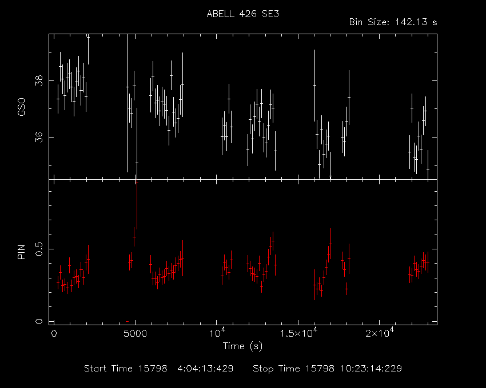
Task: Click the plot title ABELL 426 SE3
Action: pyautogui.click(x=242, y=14)
